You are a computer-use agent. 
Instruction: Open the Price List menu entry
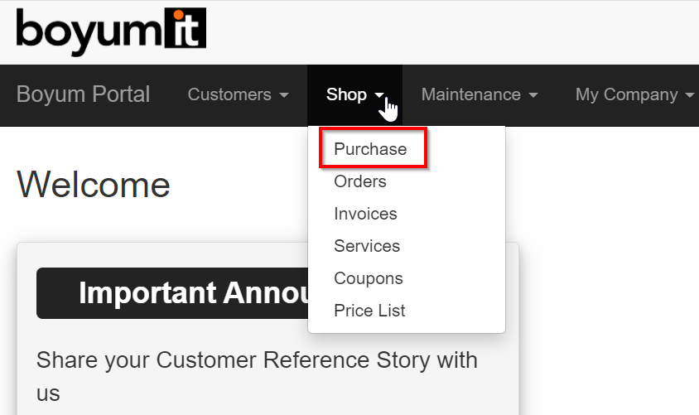coord(369,311)
